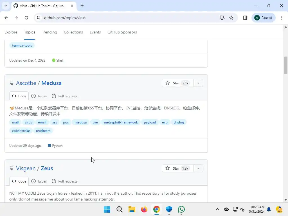Open the Paused profile button
This screenshot has height=216, width=288.
263,18
